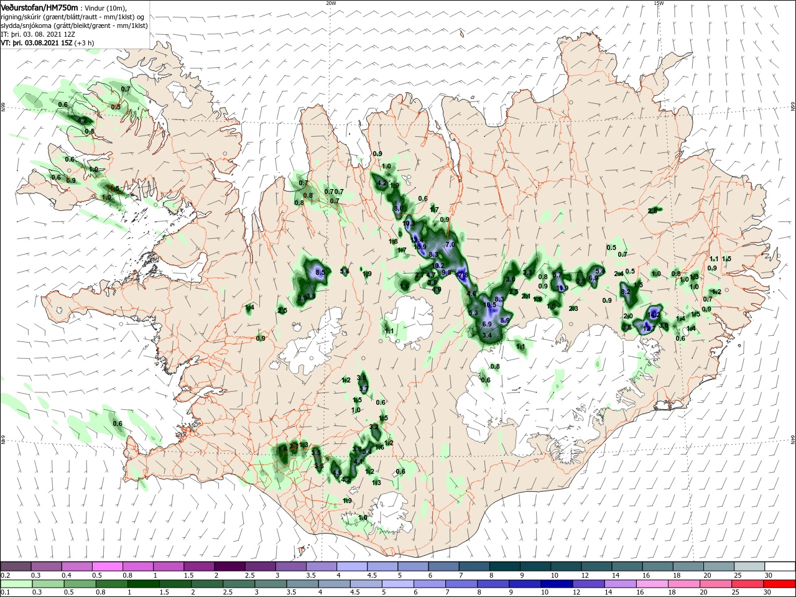Click the 8.9 precipitation value
The height and width of the screenshot is (597, 796).
coord(505,320)
